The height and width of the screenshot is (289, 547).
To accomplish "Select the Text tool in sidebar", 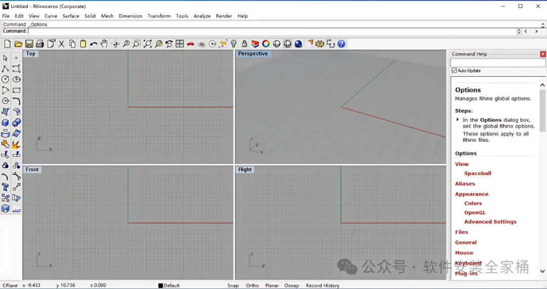I will tap(5, 188).
